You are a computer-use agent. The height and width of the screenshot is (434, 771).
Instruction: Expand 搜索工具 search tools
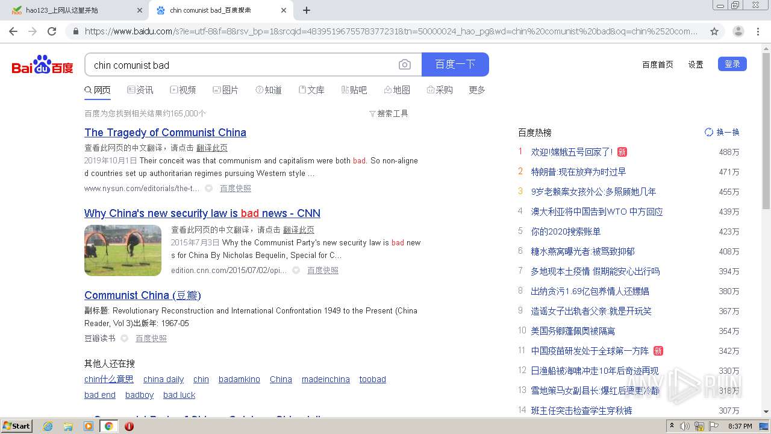tap(389, 113)
